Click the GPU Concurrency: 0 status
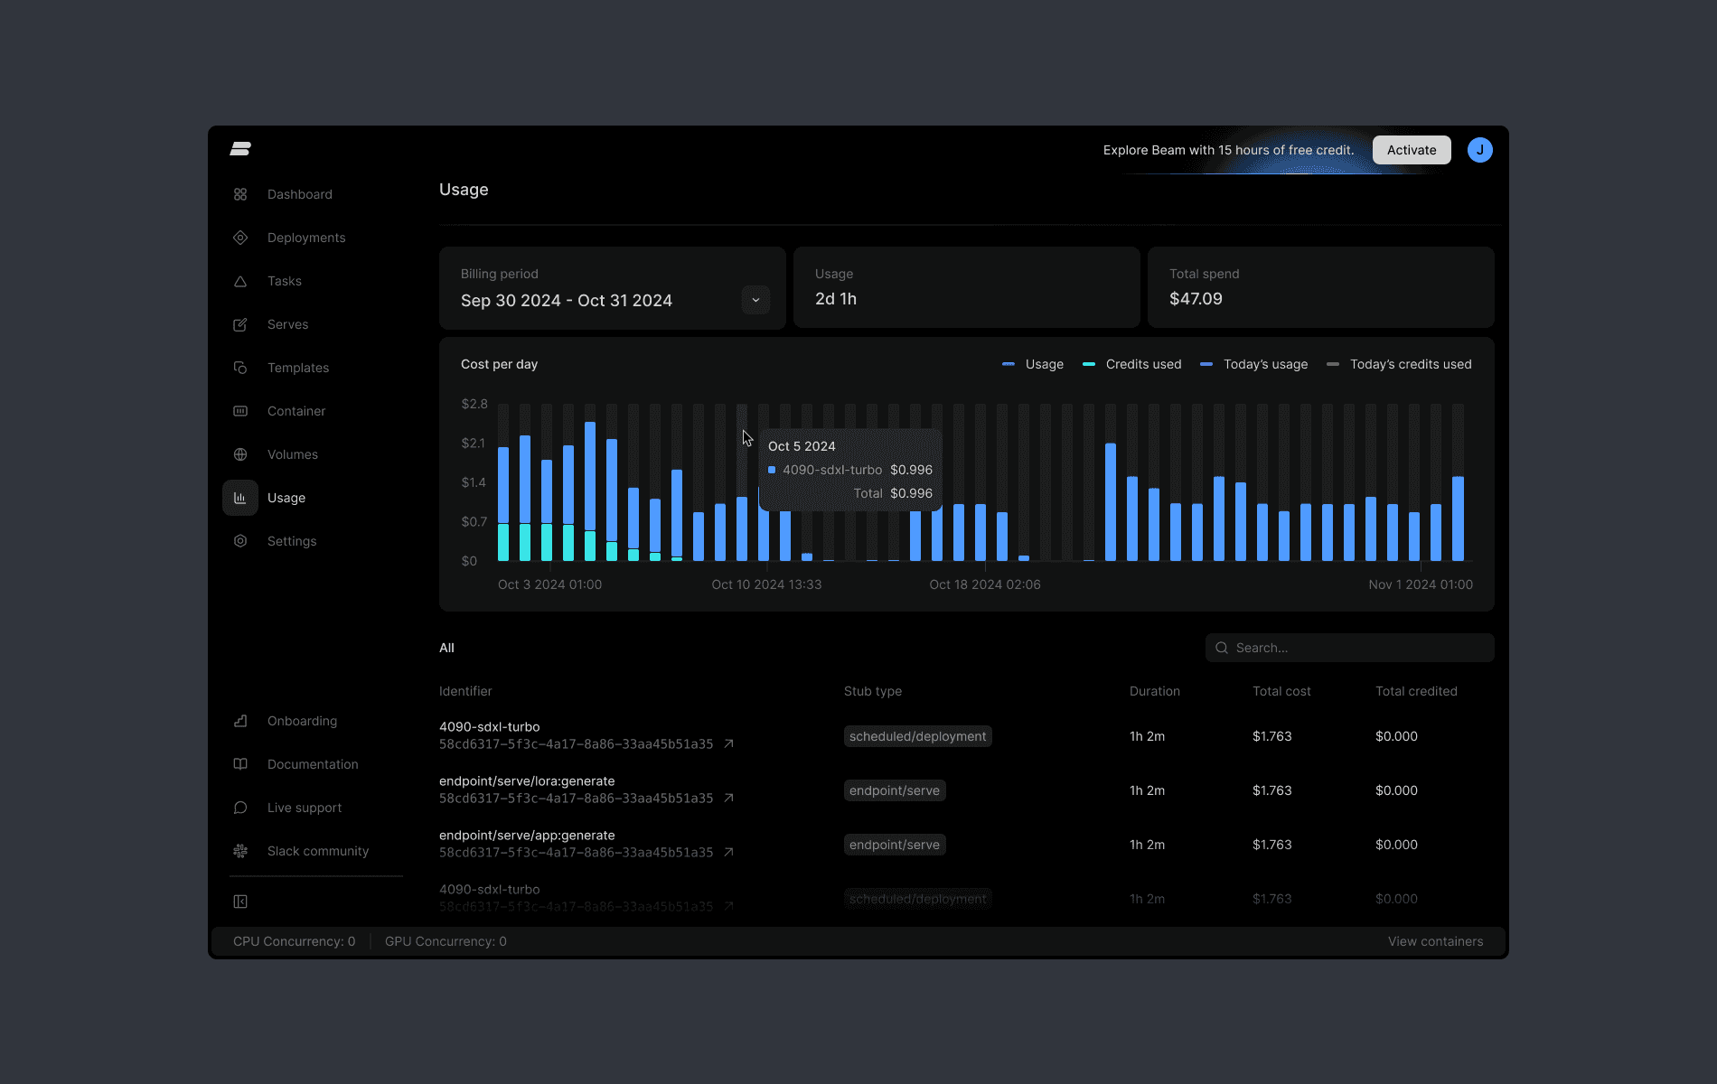This screenshot has width=1717, height=1084. pos(446,941)
